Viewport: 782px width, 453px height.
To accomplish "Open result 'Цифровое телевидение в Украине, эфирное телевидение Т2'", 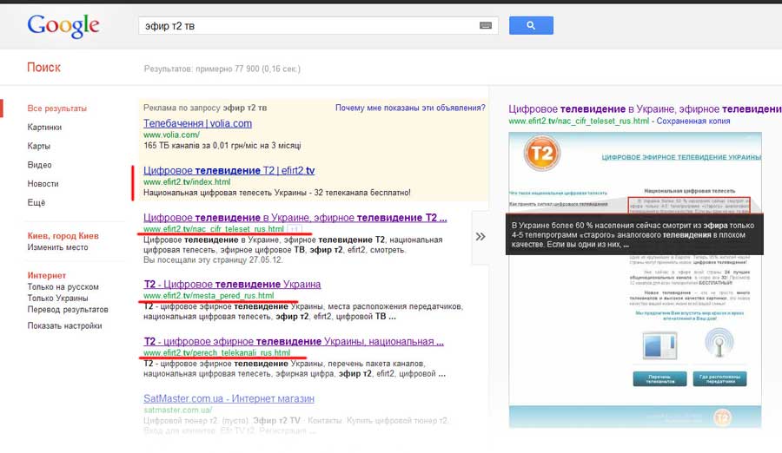I will (295, 218).
